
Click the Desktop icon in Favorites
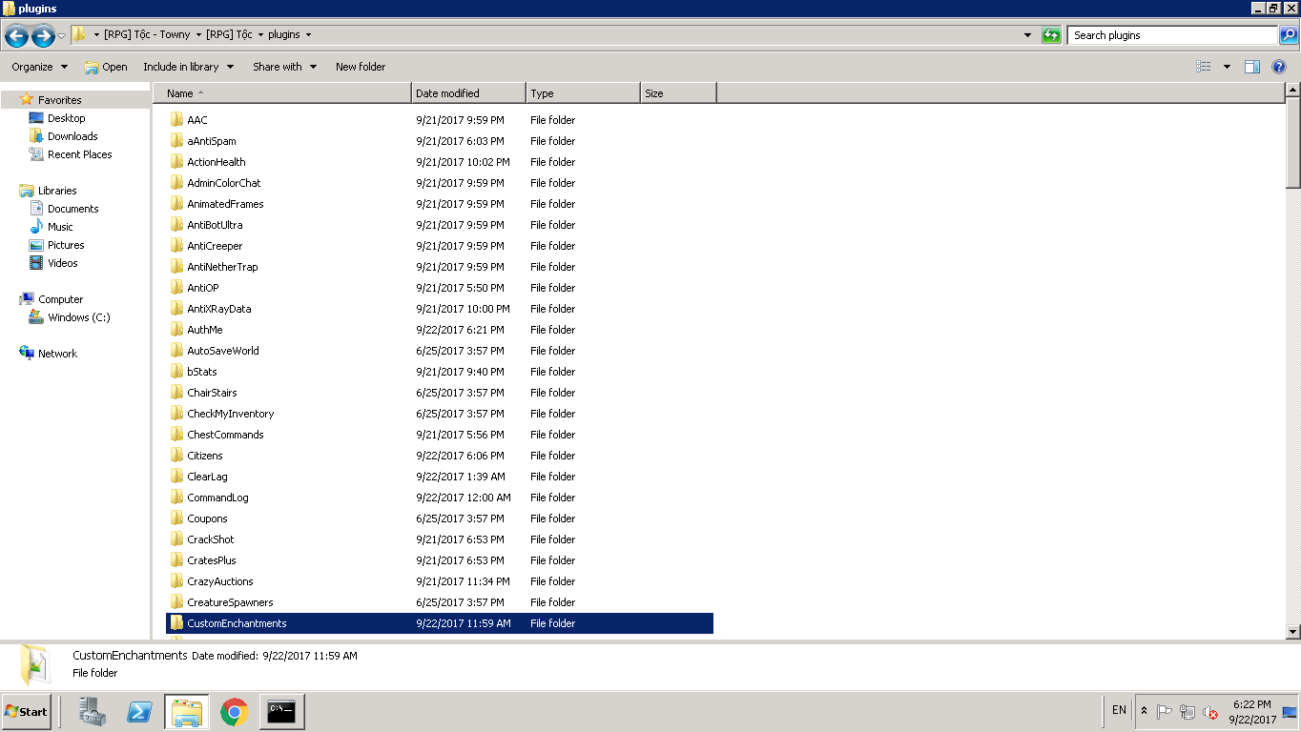tap(36, 118)
